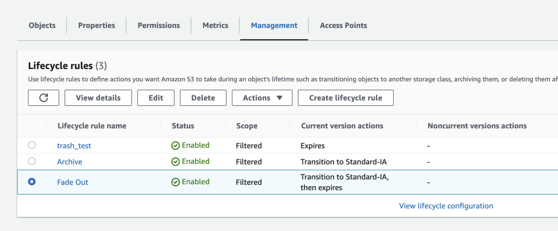Click the Enabled checkmark icon for Archive
558x231 pixels.
pyautogui.click(x=175, y=162)
